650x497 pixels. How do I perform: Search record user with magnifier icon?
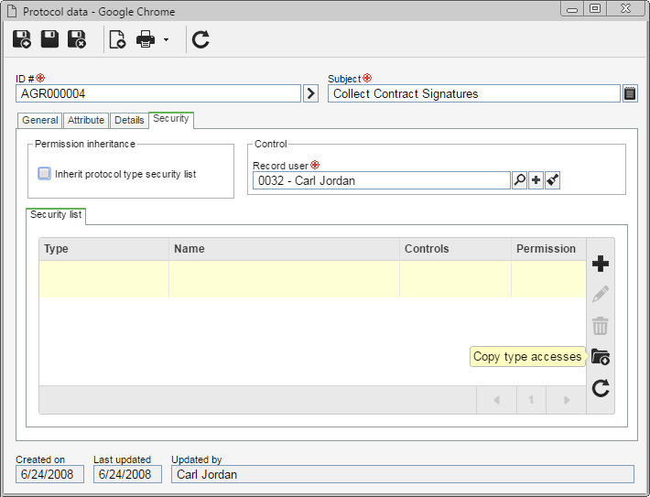point(519,180)
